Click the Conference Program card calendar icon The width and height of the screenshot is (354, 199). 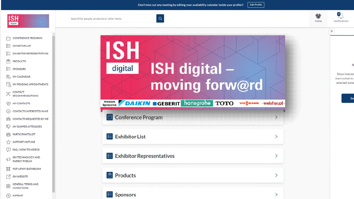click(110, 117)
